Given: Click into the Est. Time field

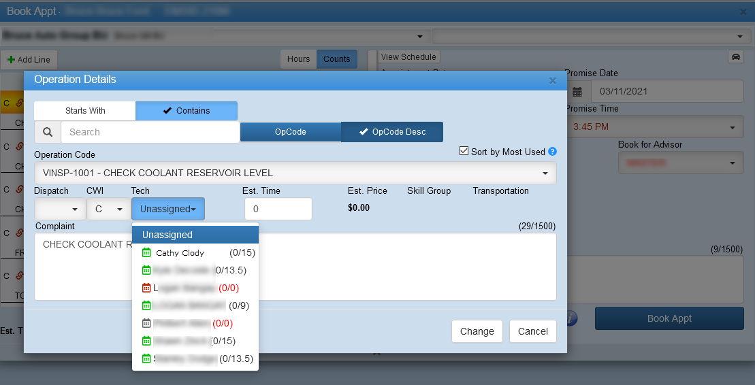Looking at the screenshot, I should pos(277,209).
